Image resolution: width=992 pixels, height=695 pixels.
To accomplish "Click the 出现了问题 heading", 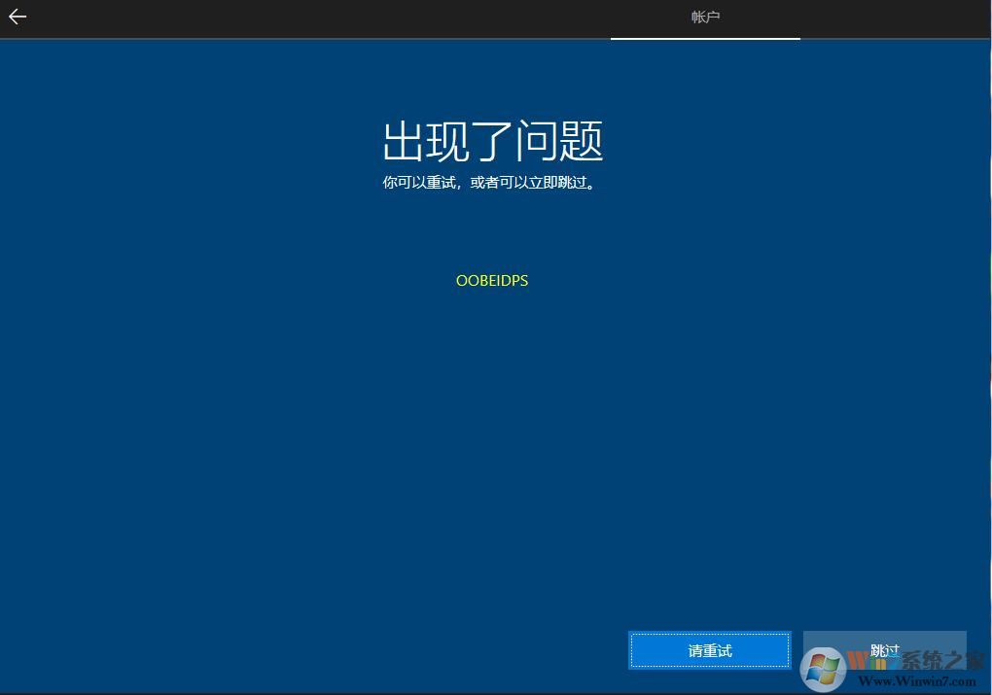I will click(493, 142).
